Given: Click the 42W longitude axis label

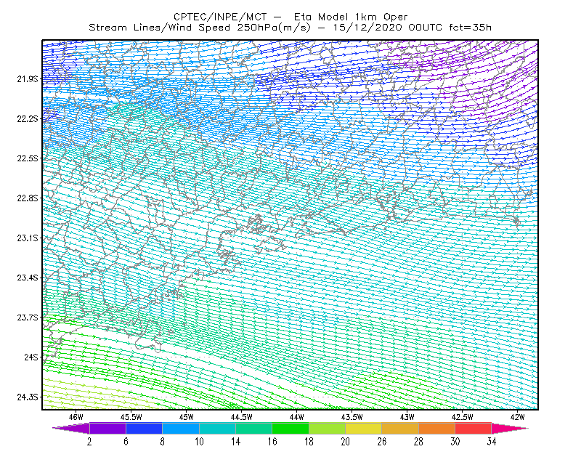Looking at the screenshot, I should point(518,417).
